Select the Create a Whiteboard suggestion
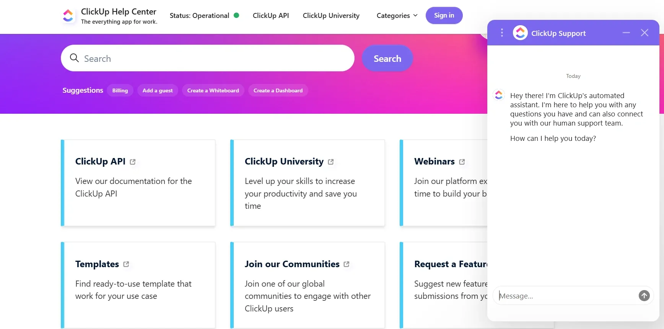Screen dimensions: 664x329 213,90
